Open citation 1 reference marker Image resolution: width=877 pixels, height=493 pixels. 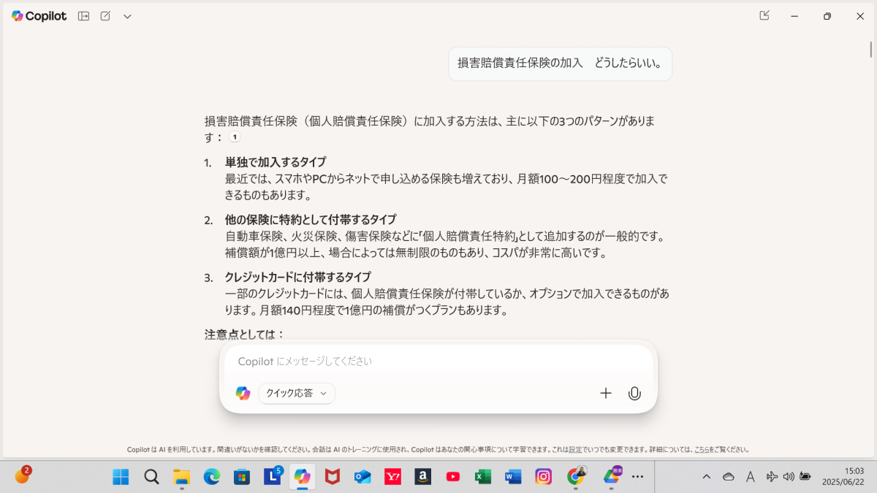click(x=235, y=137)
